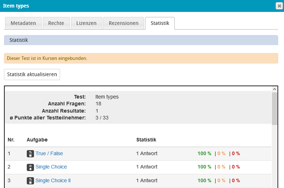Select the Statistik tab
Viewport: 284px width, 188px height.
pos(160,23)
